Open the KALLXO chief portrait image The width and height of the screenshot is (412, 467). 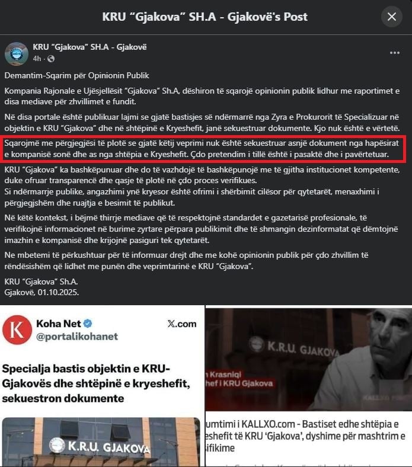coord(309,359)
